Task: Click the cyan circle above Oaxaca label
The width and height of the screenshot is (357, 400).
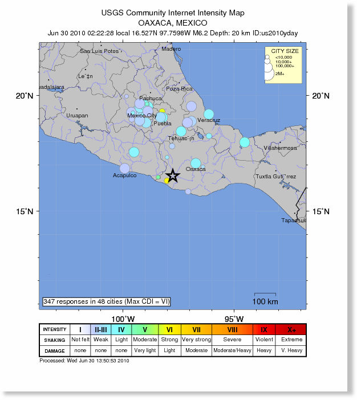Action: tap(196, 163)
